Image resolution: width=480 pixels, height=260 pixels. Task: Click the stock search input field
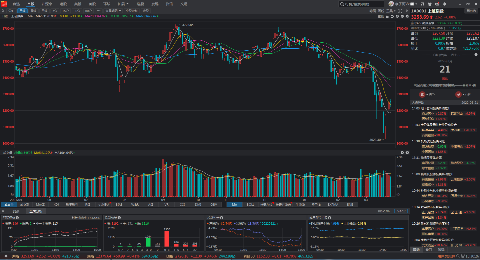(361, 4)
